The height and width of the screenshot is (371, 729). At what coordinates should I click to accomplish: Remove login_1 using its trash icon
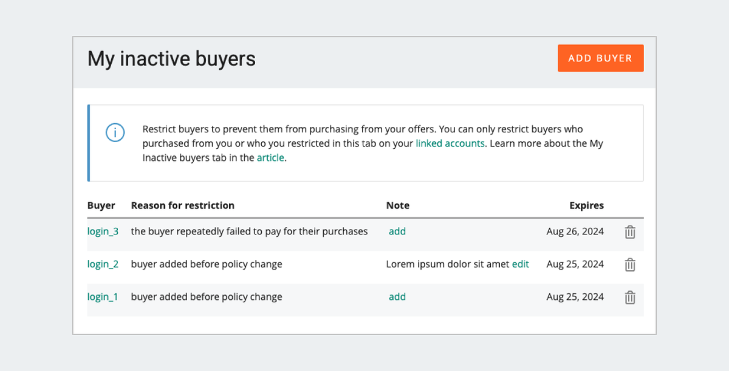click(x=630, y=298)
